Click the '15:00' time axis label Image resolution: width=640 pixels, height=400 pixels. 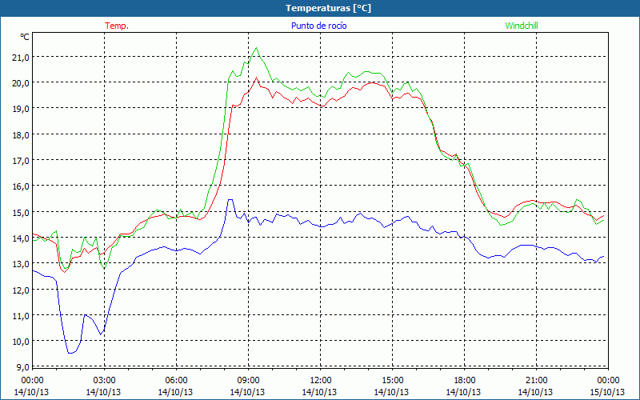(x=392, y=380)
